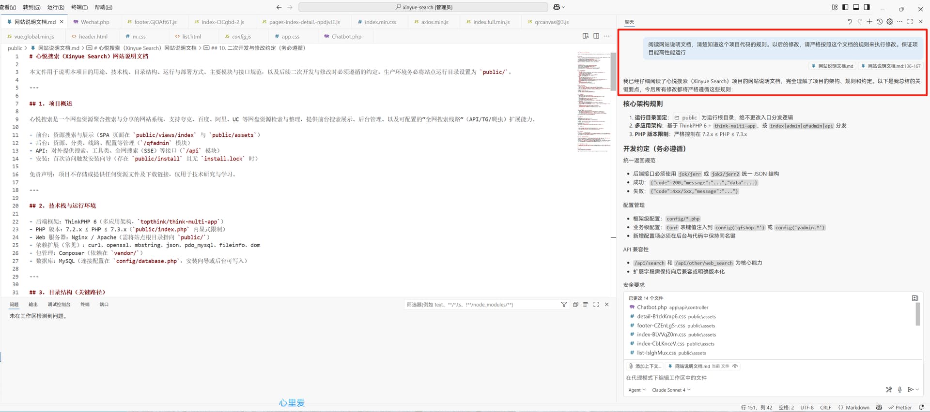This screenshot has width=930, height=412.
Task: Focus the chat message input box
Action: (773, 378)
